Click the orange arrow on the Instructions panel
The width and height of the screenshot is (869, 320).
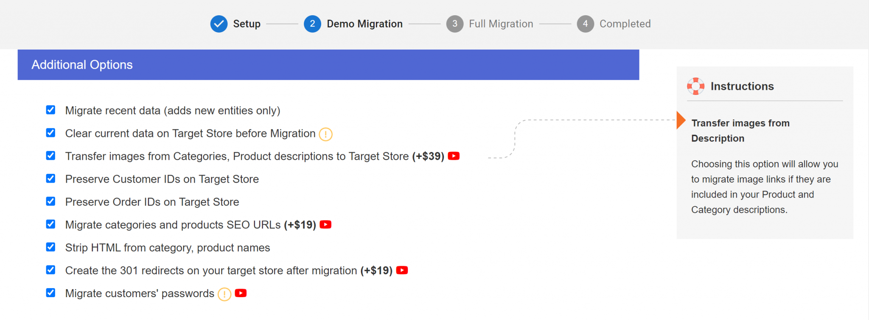tap(681, 120)
